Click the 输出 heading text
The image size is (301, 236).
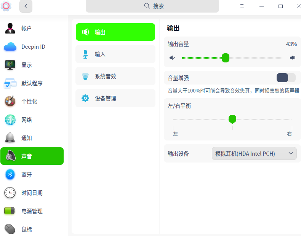tap(173, 28)
